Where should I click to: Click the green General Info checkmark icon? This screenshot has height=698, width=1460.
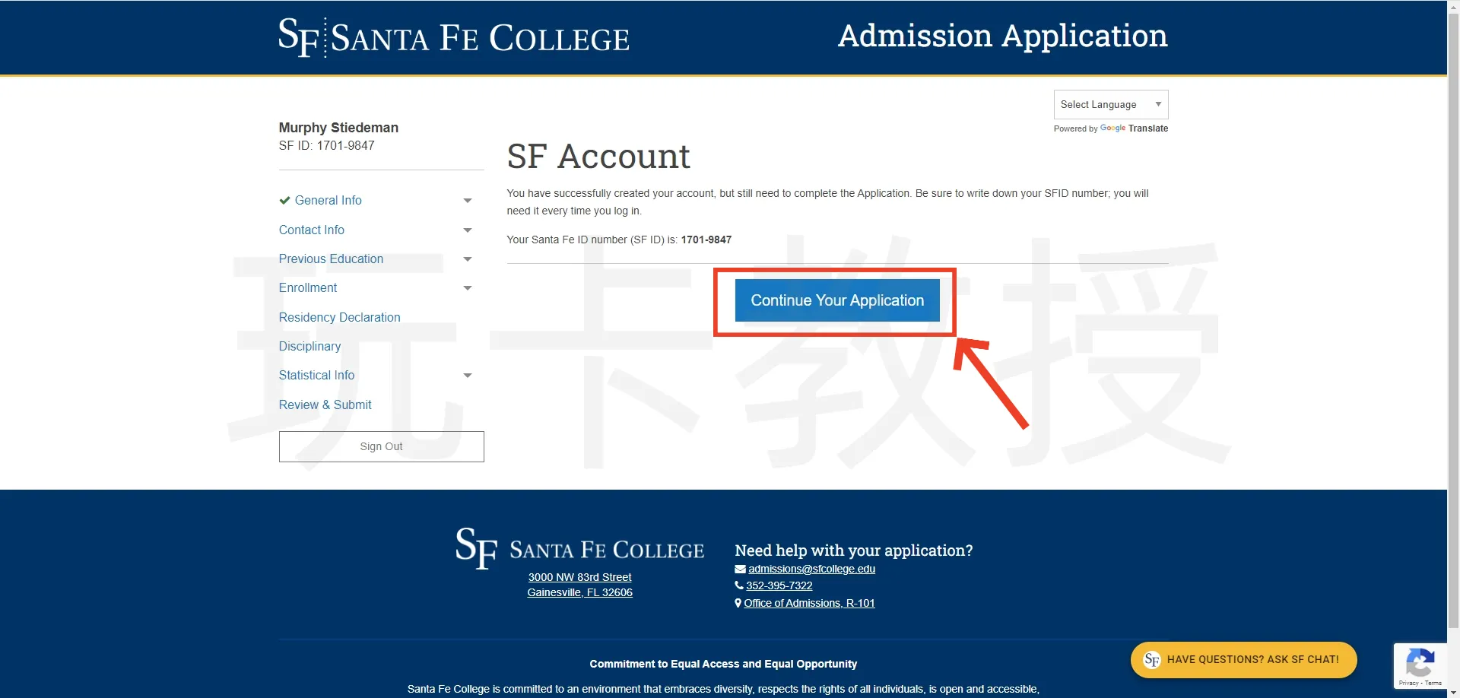[284, 201]
